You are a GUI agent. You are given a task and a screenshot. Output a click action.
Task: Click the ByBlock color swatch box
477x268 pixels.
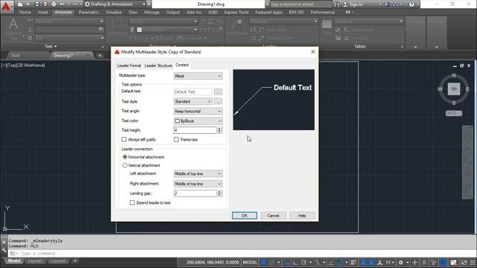click(x=177, y=121)
